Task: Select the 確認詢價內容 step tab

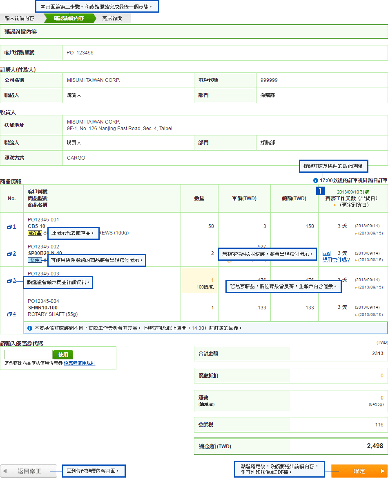Action: [x=69, y=18]
